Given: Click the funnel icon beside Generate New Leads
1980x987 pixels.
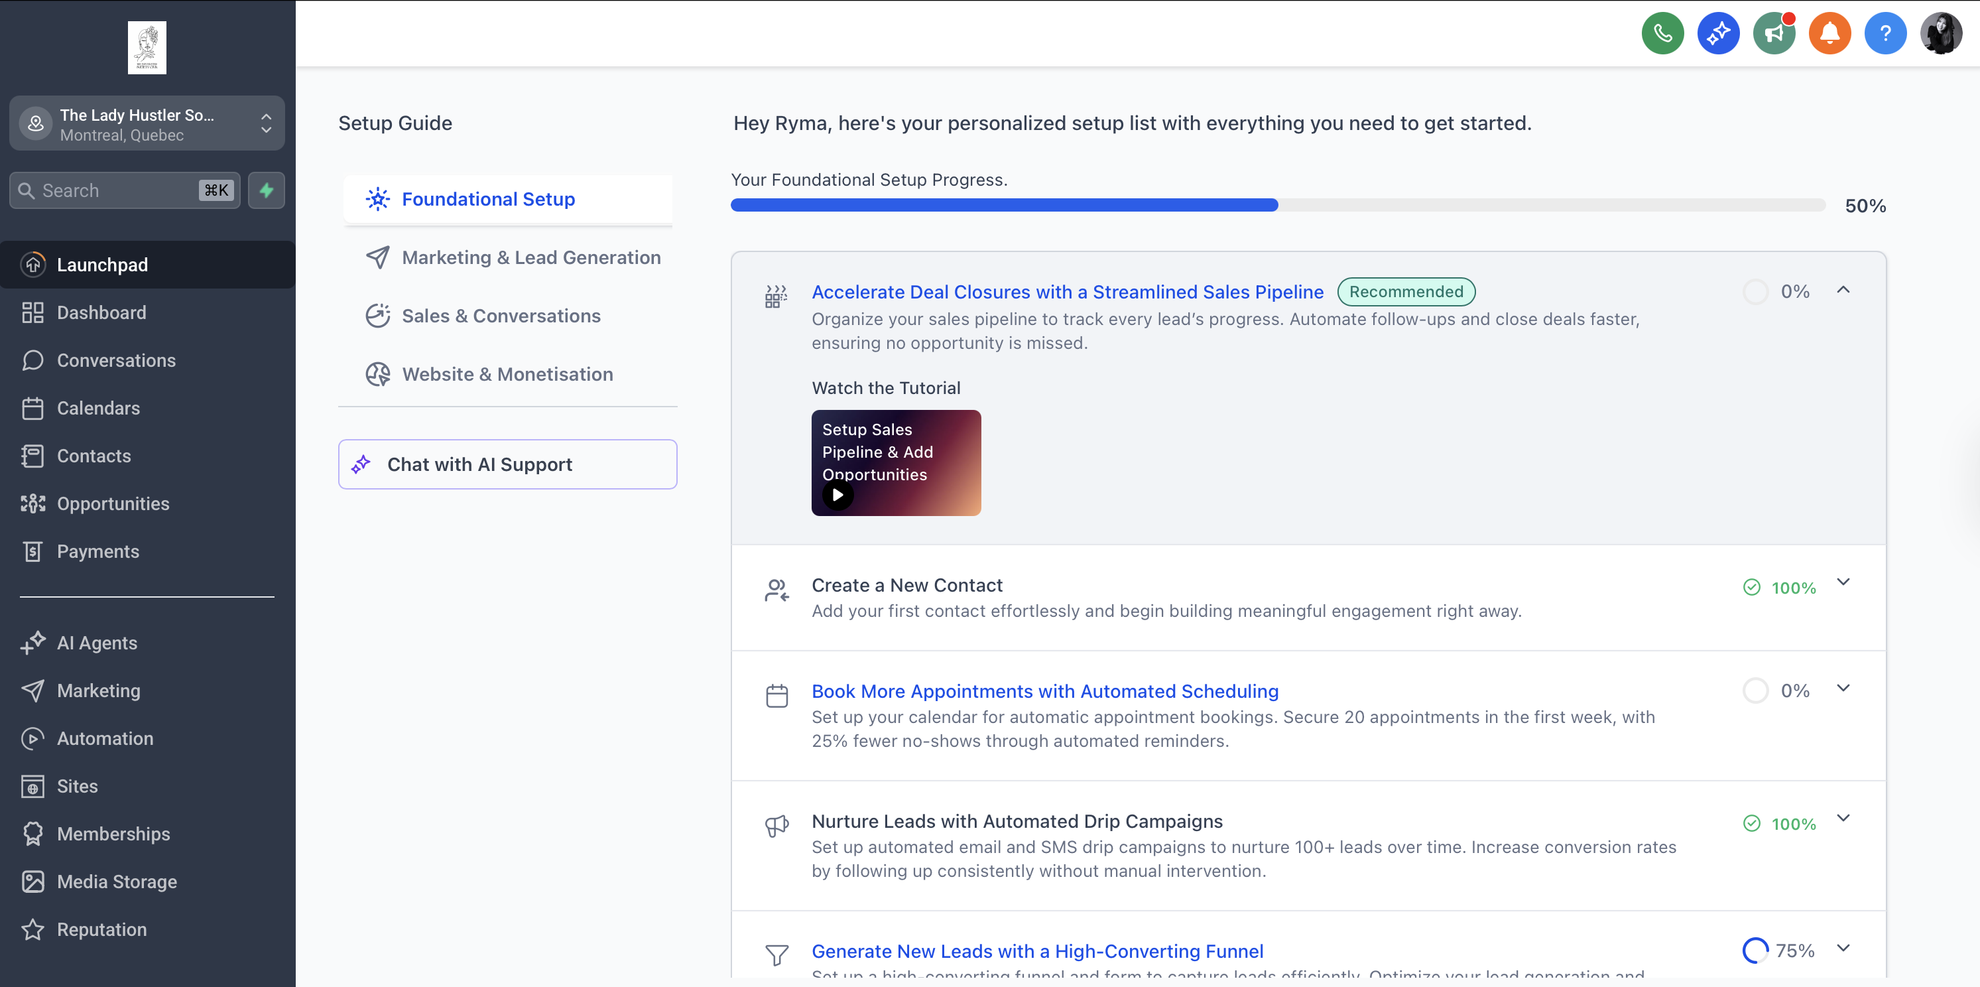Looking at the screenshot, I should [777, 954].
